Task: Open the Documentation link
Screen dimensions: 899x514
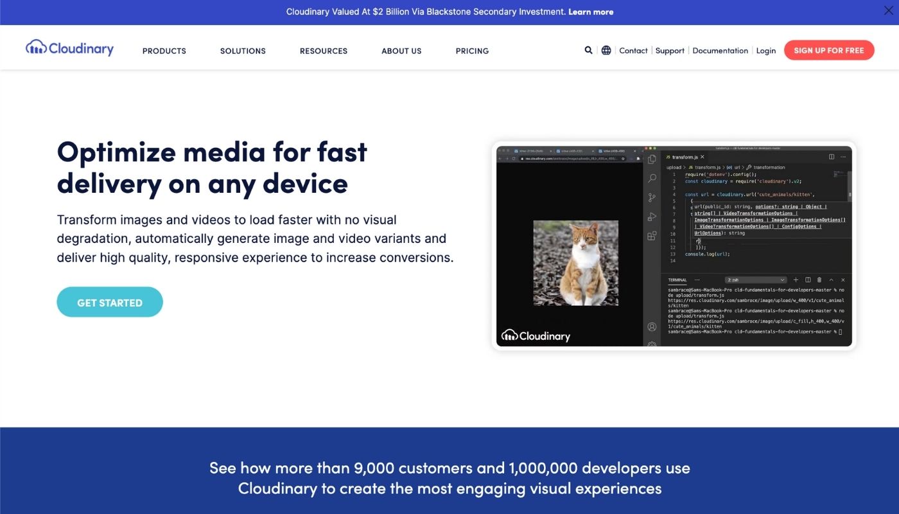Action: click(720, 51)
